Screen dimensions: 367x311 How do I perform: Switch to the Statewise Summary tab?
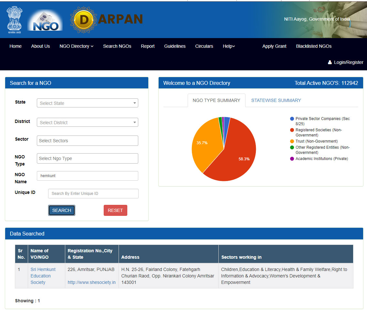(x=276, y=100)
